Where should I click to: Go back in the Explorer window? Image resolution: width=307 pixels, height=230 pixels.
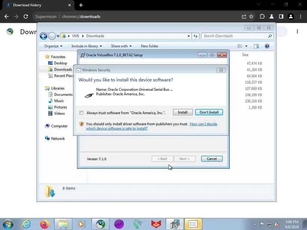pyautogui.click(x=43, y=36)
